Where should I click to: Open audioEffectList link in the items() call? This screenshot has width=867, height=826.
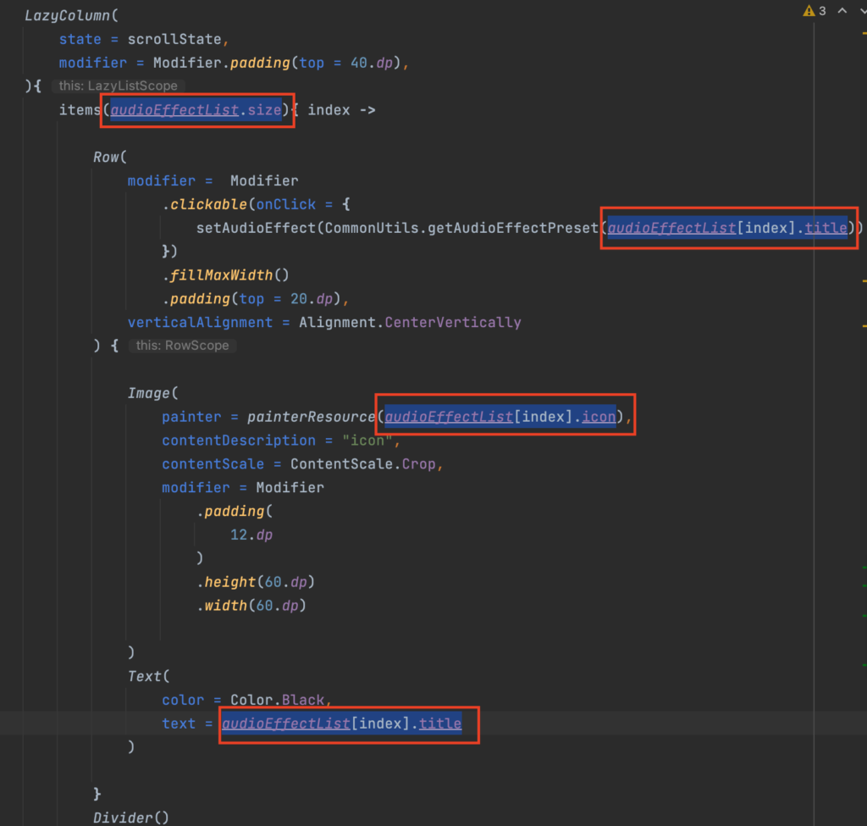coord(174,110)
